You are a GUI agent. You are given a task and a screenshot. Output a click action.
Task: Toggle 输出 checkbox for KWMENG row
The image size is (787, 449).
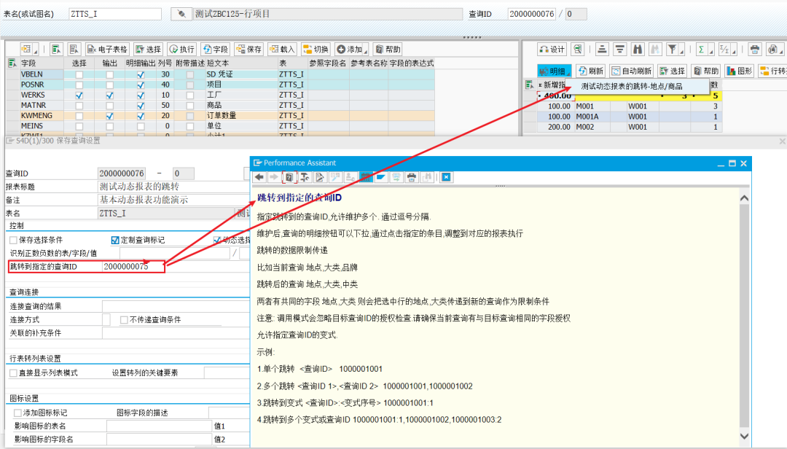point(109,116)
